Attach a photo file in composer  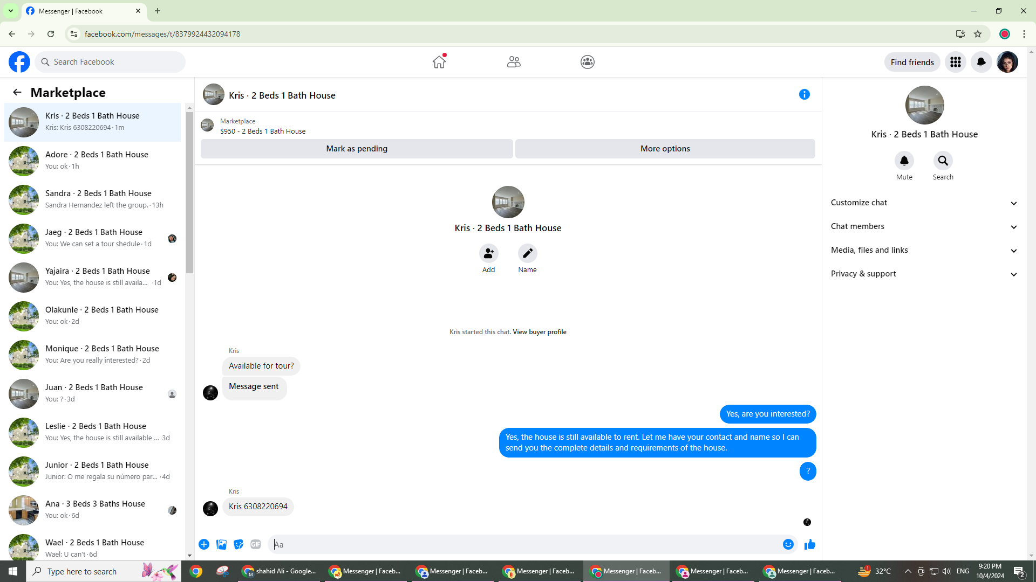tap(221, 544)
